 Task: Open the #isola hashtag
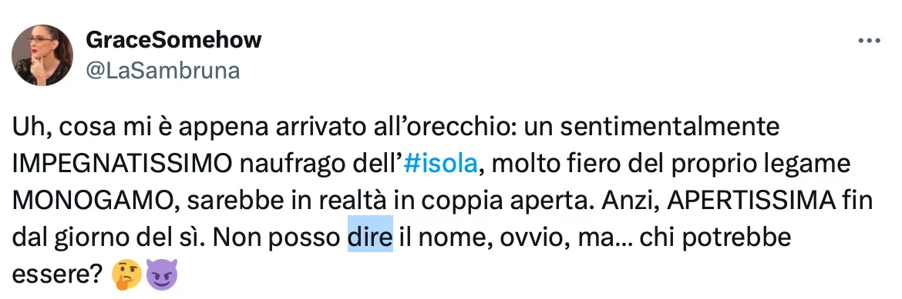[440, 164]
